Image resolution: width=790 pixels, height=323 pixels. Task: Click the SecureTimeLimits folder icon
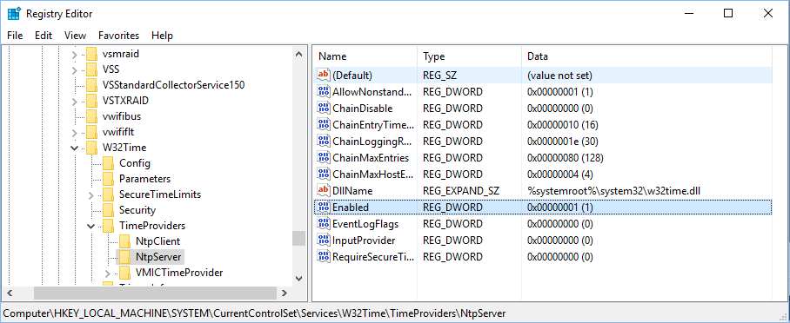pos(108,194)
